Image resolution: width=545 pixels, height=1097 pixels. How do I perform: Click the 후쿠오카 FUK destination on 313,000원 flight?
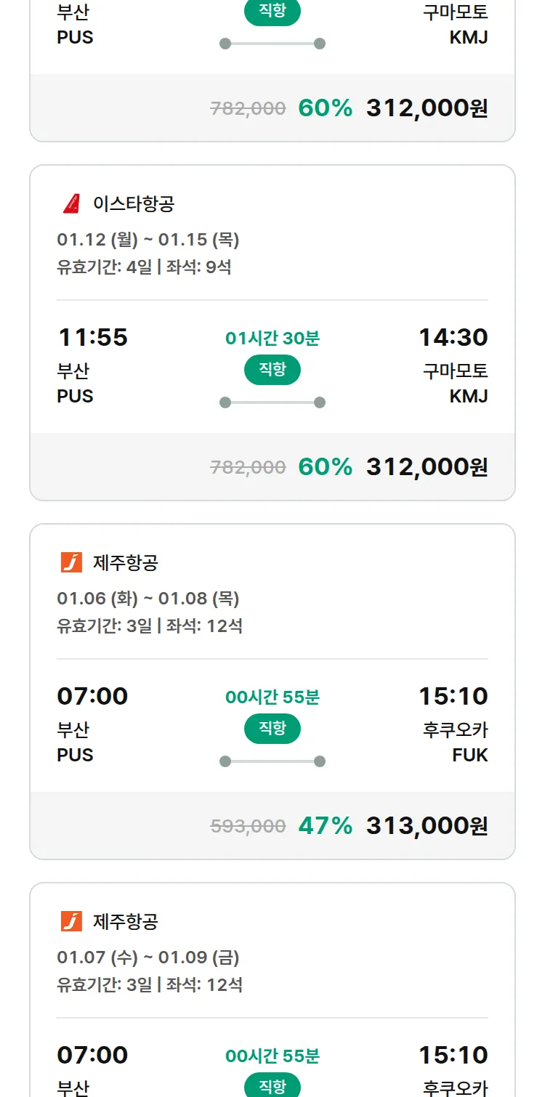tap(456, 742)
